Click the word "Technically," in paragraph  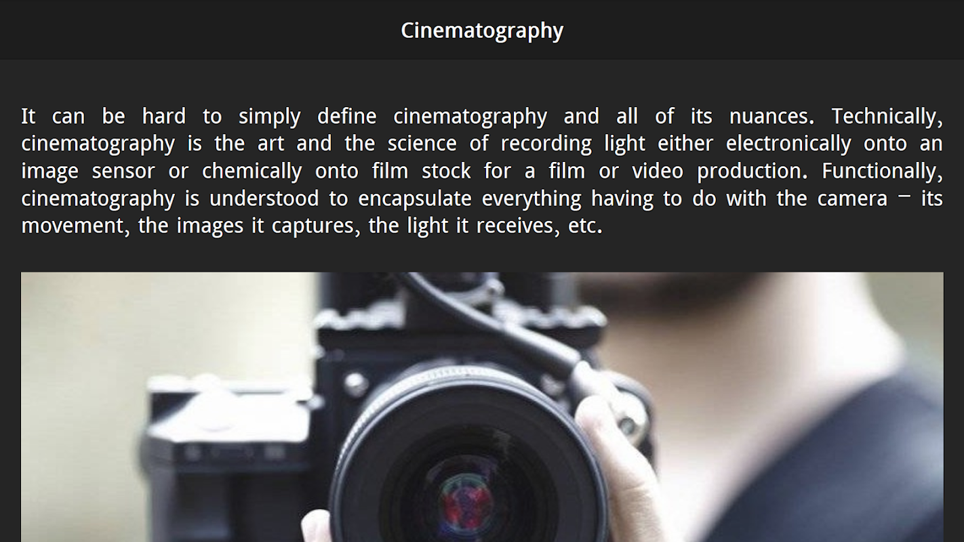coord(887,117)
